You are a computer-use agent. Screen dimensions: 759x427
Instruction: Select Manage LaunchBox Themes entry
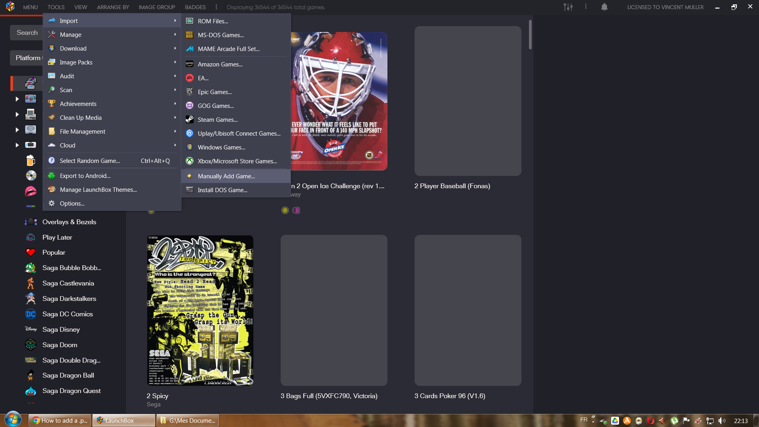(x=112, y=189)
